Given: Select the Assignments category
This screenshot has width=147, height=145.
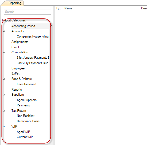Looking at the screenshot, I should [20, 42].
